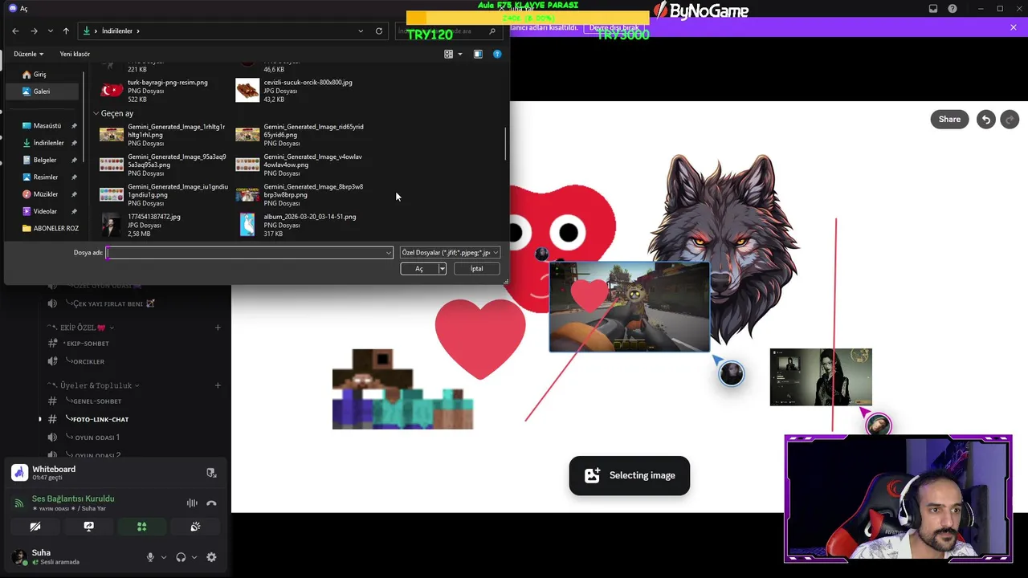This screenshot has width=1028, height=578.
Task: Select Gemini_Generated_Image_8brp3w8 file
Action: click(301, 194)
